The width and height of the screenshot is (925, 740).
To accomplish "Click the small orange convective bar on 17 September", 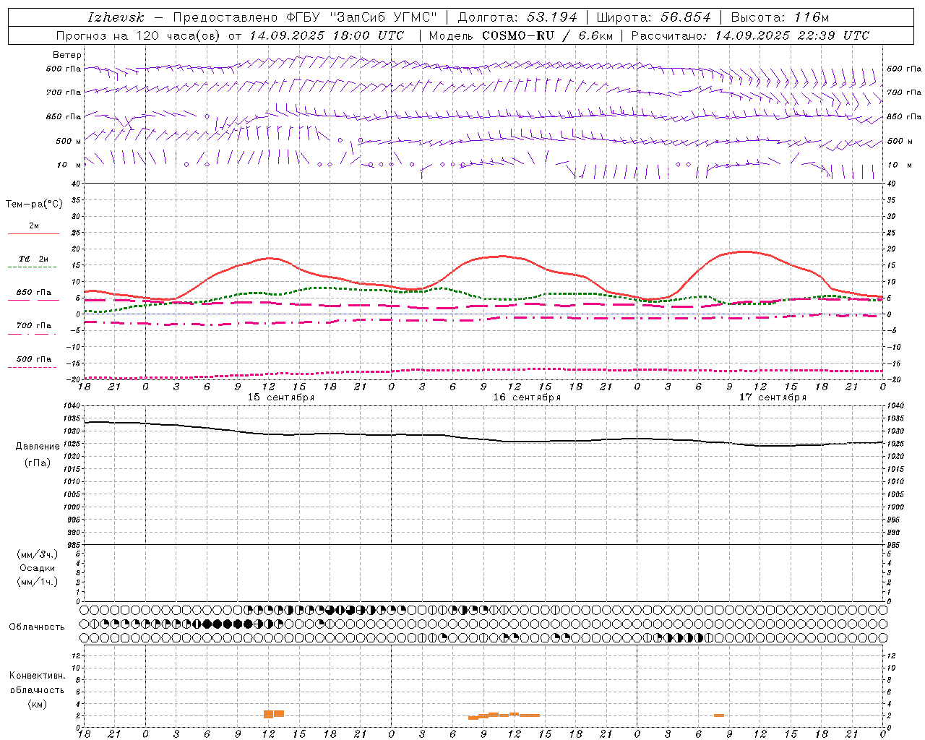I will (x=719, y=715).
